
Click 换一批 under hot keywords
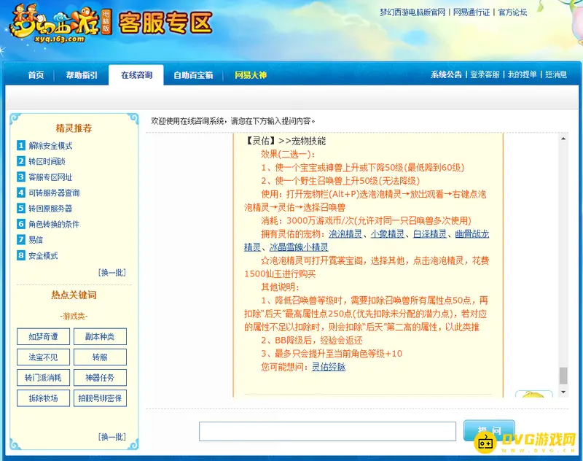pos(112,437)
